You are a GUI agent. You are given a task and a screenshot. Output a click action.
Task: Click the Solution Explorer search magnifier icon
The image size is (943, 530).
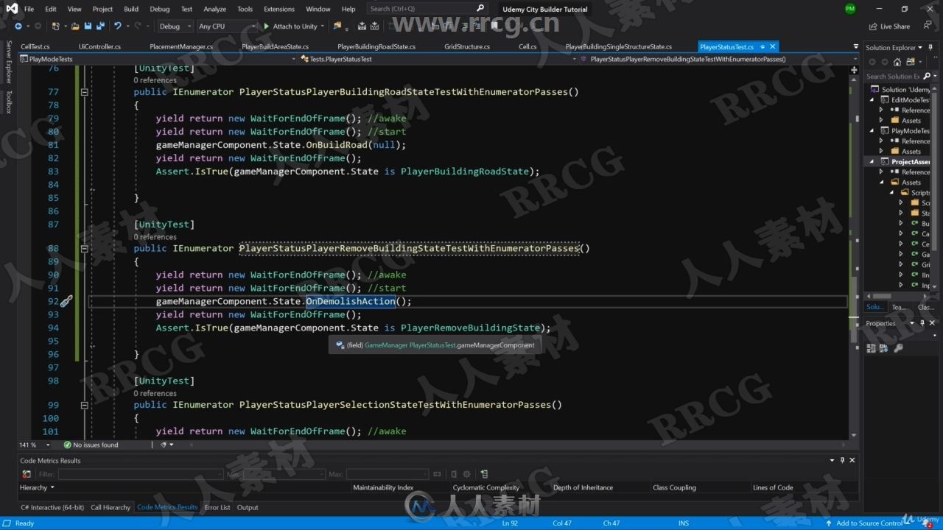(927, 76)
